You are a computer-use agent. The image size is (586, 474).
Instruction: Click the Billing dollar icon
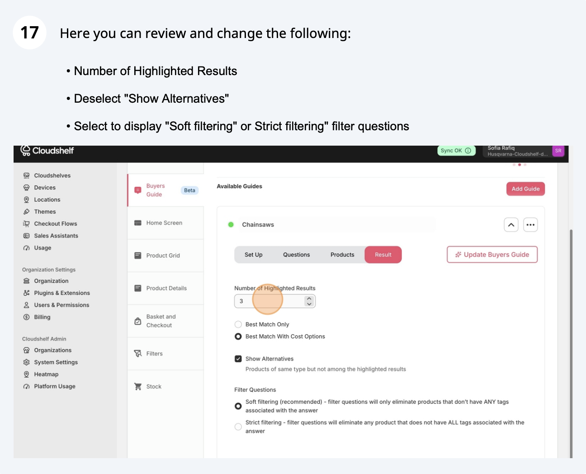tap(26, 317)
